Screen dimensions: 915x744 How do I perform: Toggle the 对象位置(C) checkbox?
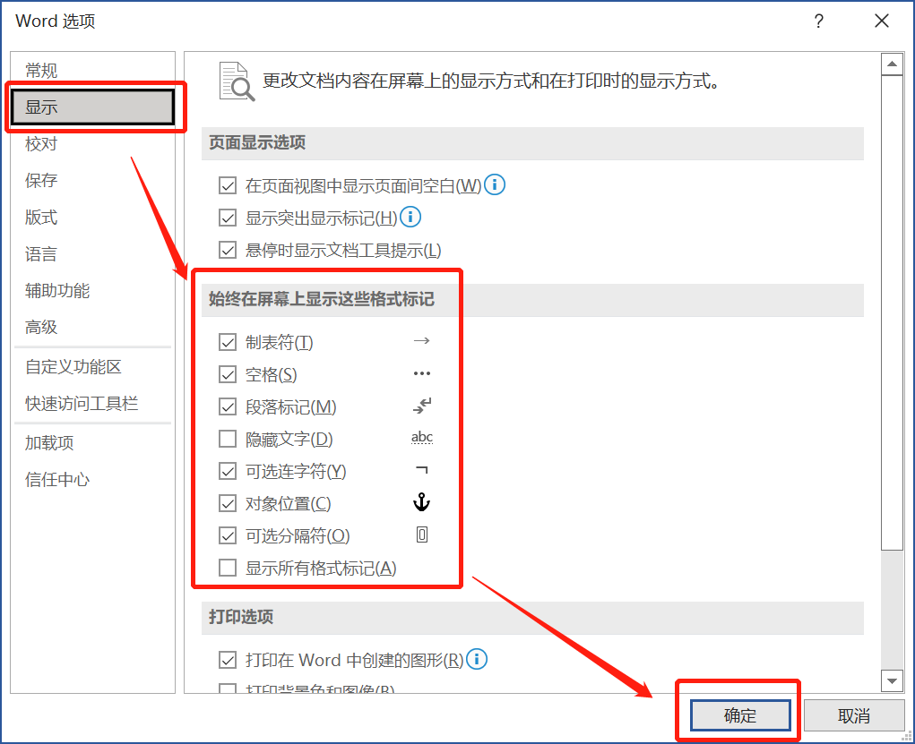[x=228, y=502]
